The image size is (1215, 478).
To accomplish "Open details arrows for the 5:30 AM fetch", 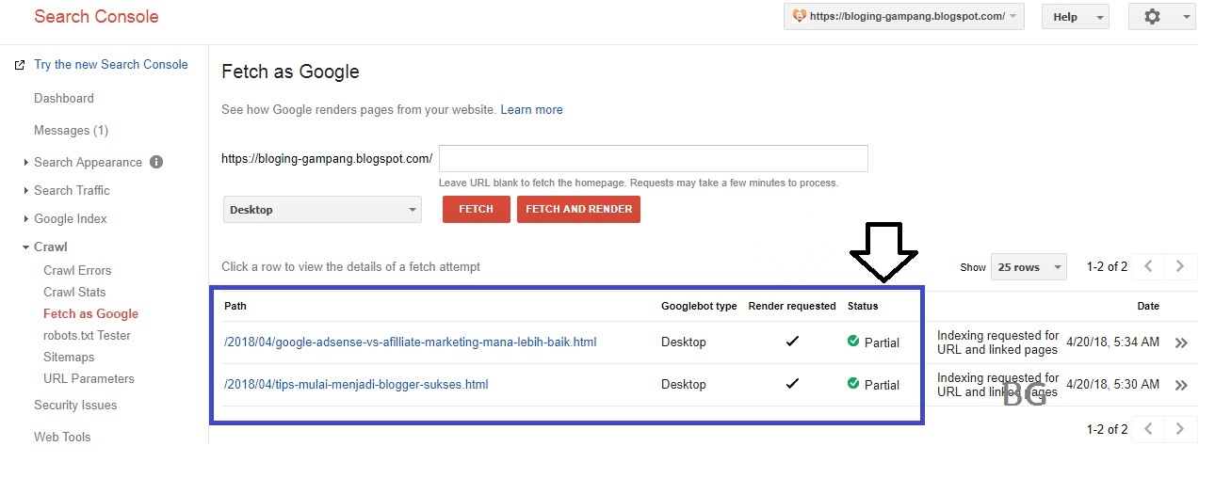I will (1181, 384).
